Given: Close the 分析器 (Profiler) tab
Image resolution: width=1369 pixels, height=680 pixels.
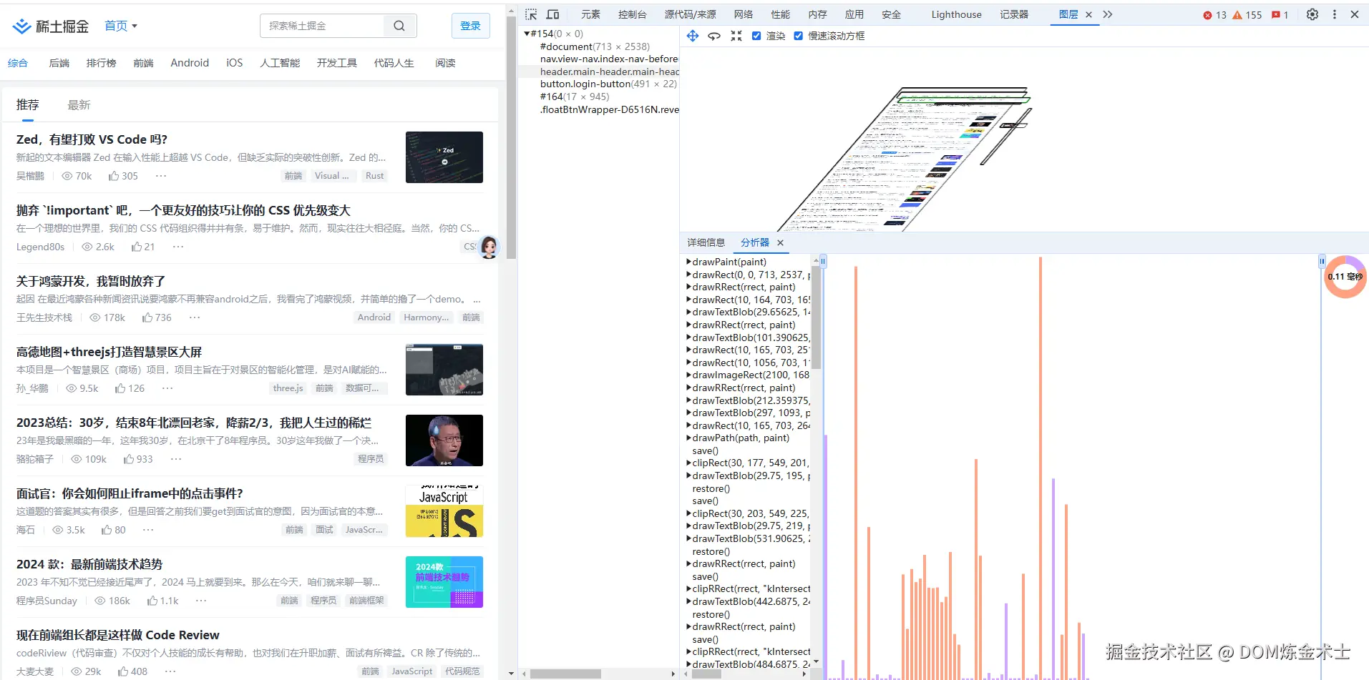Looking at the screenshot, I should pos(781,243).
